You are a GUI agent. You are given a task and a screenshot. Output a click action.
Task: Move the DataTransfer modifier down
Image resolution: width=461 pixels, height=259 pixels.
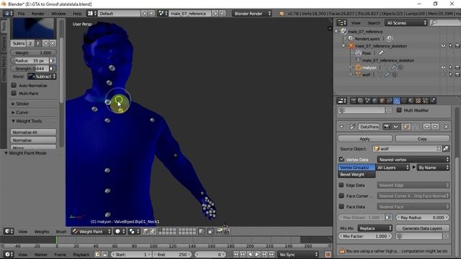(x=435, y=127)
